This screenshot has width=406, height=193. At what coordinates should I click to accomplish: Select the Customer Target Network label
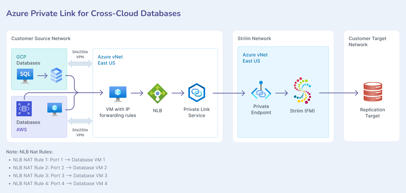point(367,41)
